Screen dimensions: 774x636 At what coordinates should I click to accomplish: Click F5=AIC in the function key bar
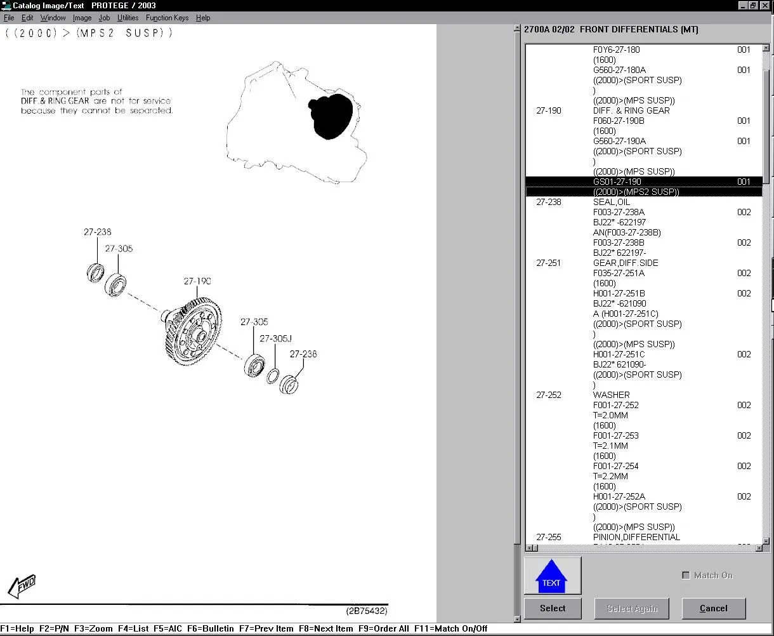167,628
